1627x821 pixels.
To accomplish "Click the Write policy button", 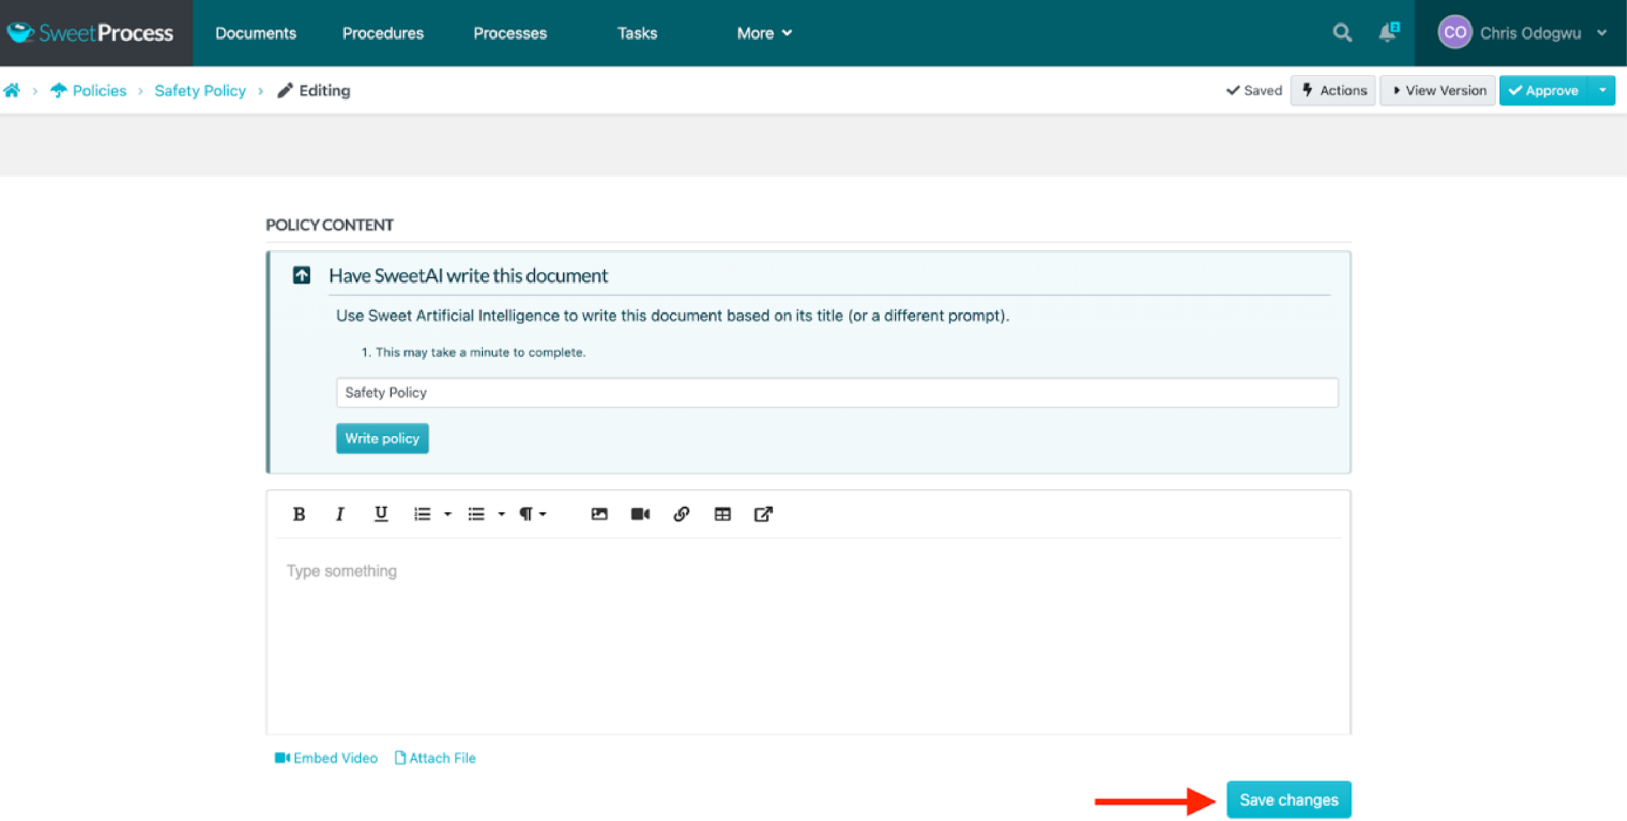I will click(x=382, y=438).
